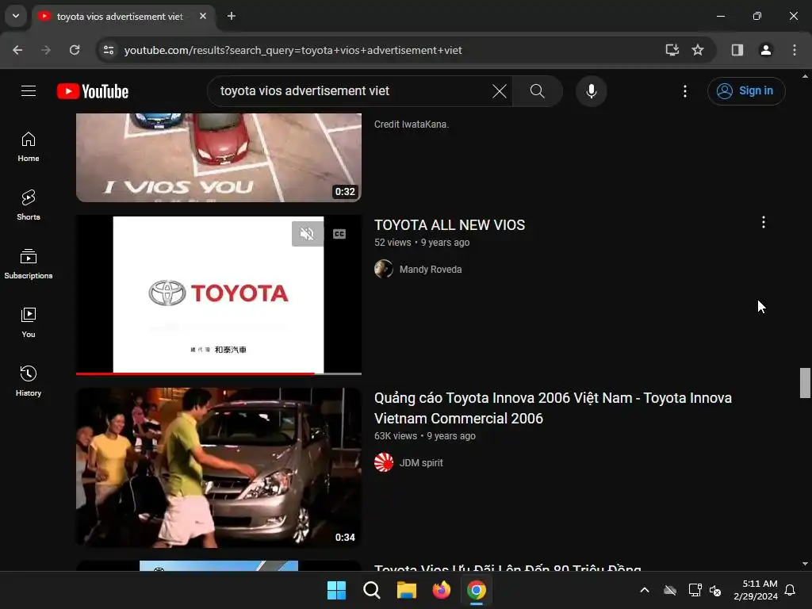Screen dimensions: 812x609
Task: Open the Chrome three-dot menu
Action: click(794, 50)
